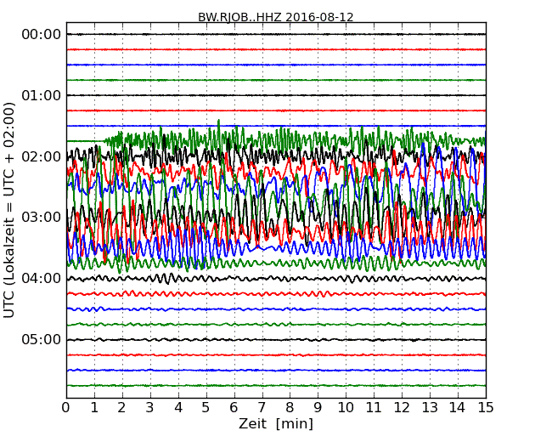Viewport: 552px width, 442px height.
Task: Click the 01:00 time label
Action: tap(42, 95)
